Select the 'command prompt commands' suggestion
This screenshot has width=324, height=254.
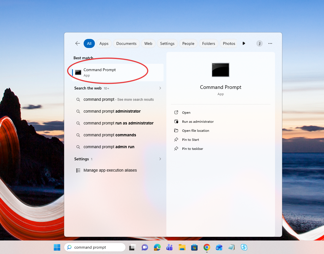click(118, 135)
